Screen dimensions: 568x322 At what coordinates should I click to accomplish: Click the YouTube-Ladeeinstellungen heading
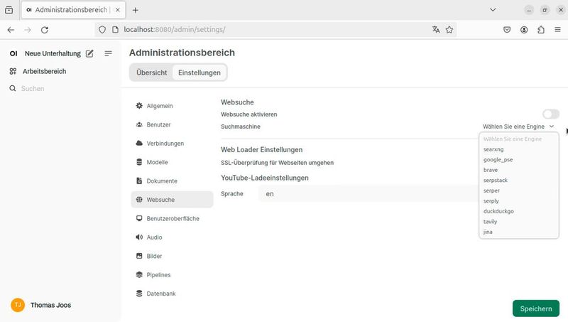pyautogui.click(x=265, y=178)
